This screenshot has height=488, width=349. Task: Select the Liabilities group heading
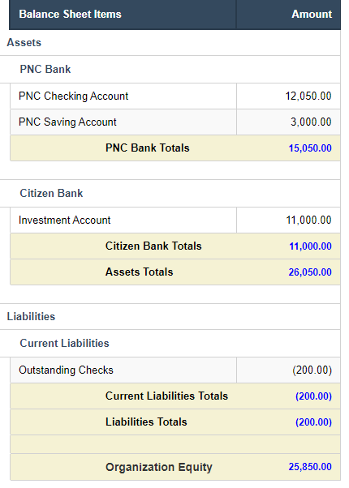click(31, 316)
